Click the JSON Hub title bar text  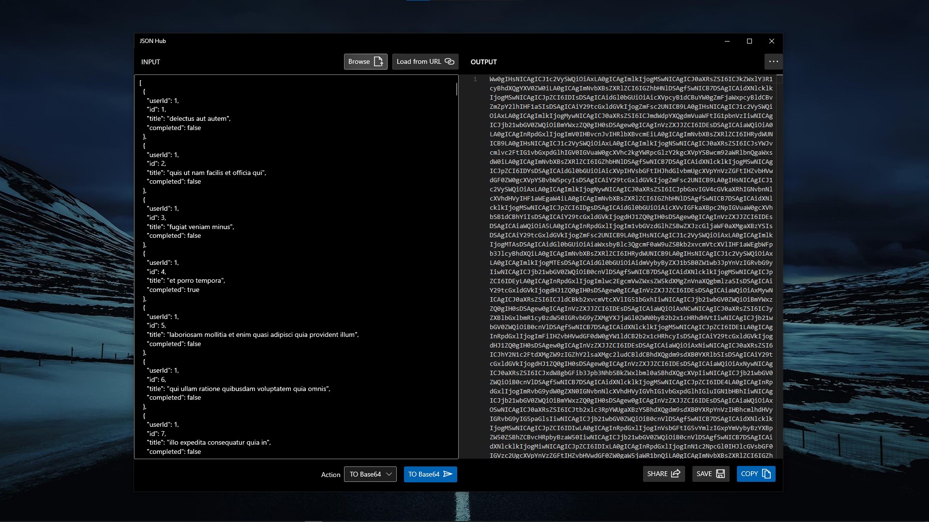(153, 41)
